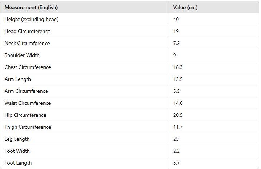Image resolution: width=261 pixels, height=169 pixels.
Task: Click the Leg Length row label
Action: [x=17, y=139]
